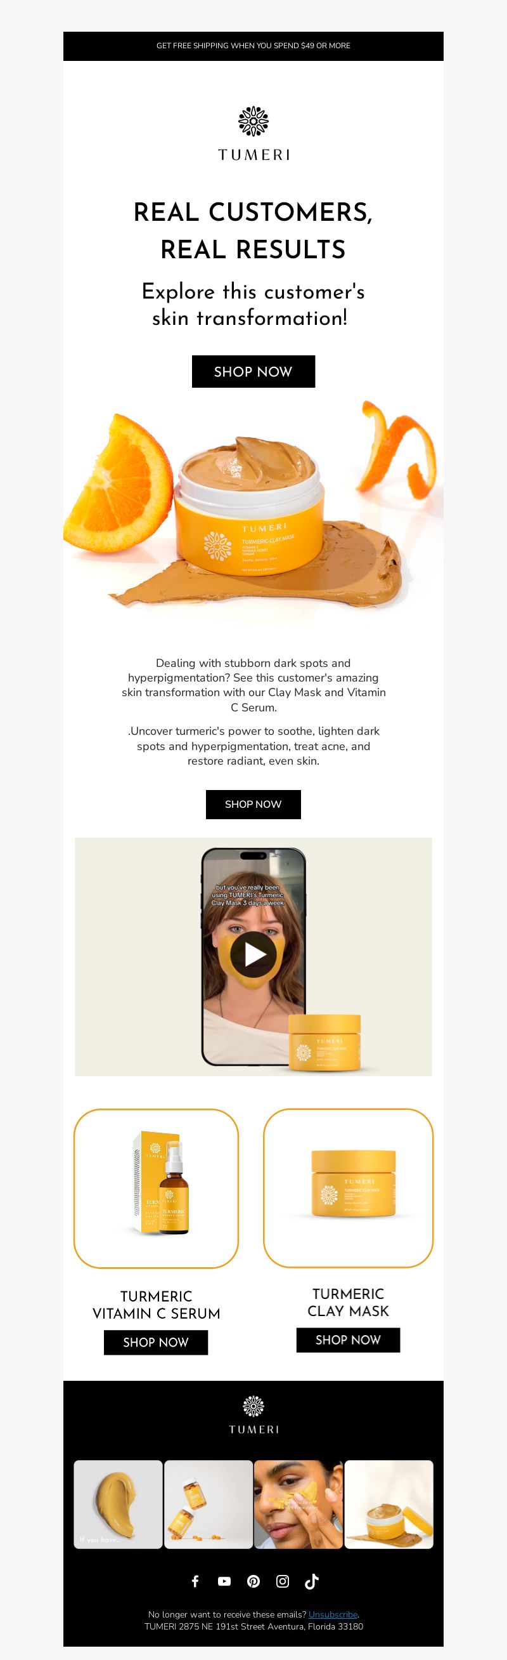Viewport: 507px width, 1660px height.
Task: Click SHOP NOW below the headline
Action: coord(253,371)
